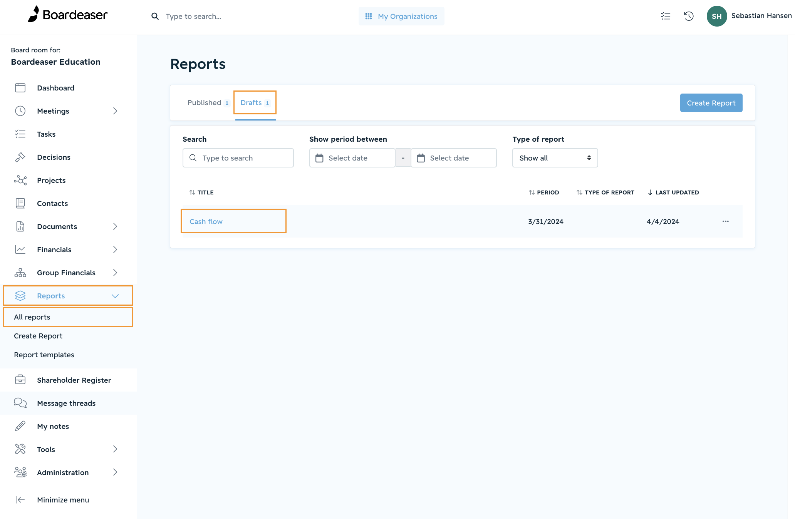Click the Tools wrench icon
Image resolution: width=795 pixels, height=519 pixels.
(x=20, y=449)
